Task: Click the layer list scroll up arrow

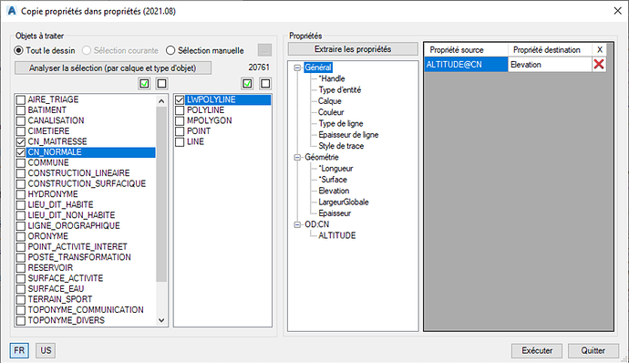Action: click(161, 101)
